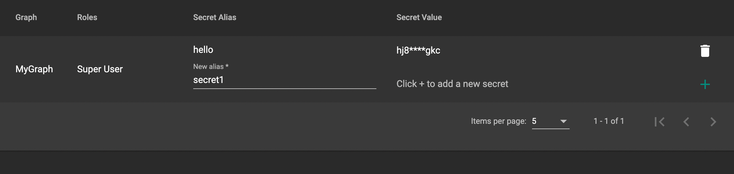Click the '1 - 1 of 1' range label
Image resolution: width=734 pixels, height=174 pixels.
pos(609,121)
